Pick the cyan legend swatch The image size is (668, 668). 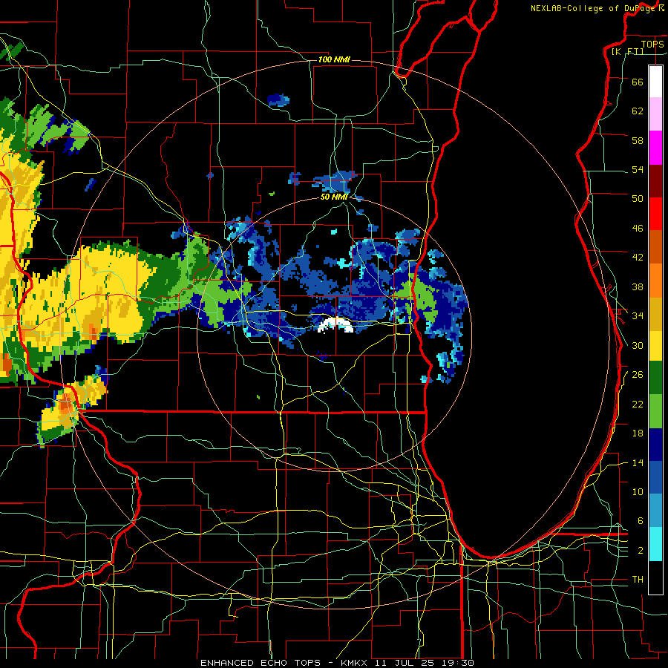(655, 543)
